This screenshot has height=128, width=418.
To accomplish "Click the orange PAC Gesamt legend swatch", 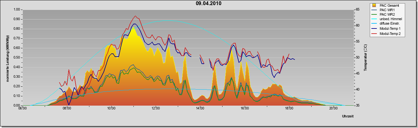I will click(375, 5).
